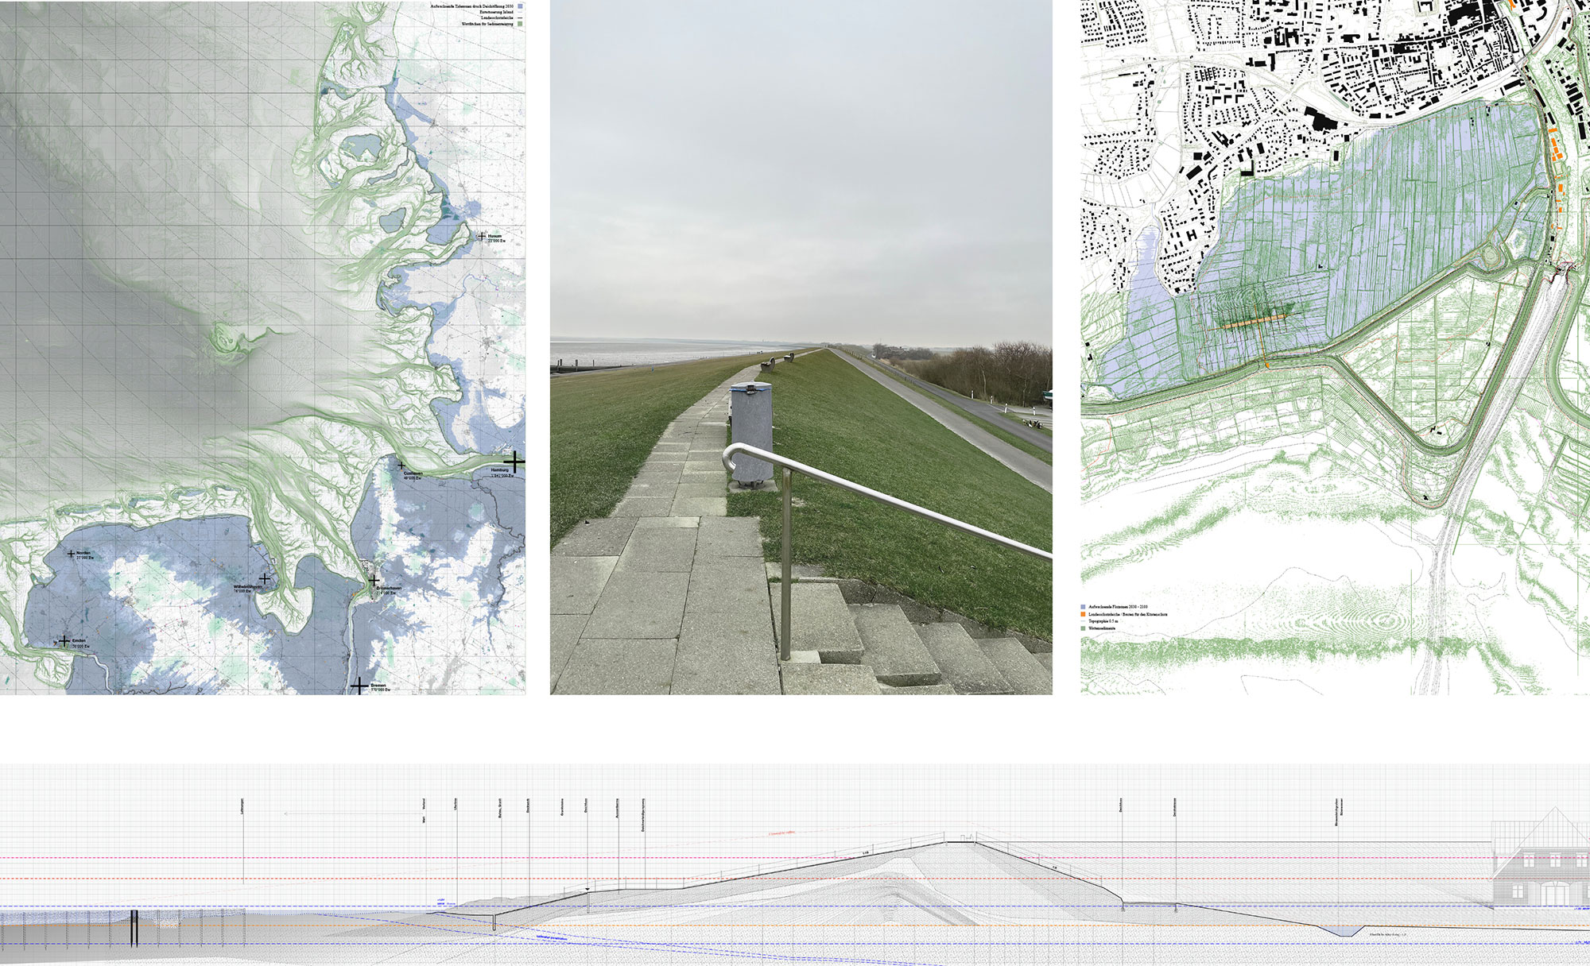Image resolution: width=1590 pixels, height=966 pixels.
Task: Click green legend swatch in town plan
Action: pos(1083,628)
